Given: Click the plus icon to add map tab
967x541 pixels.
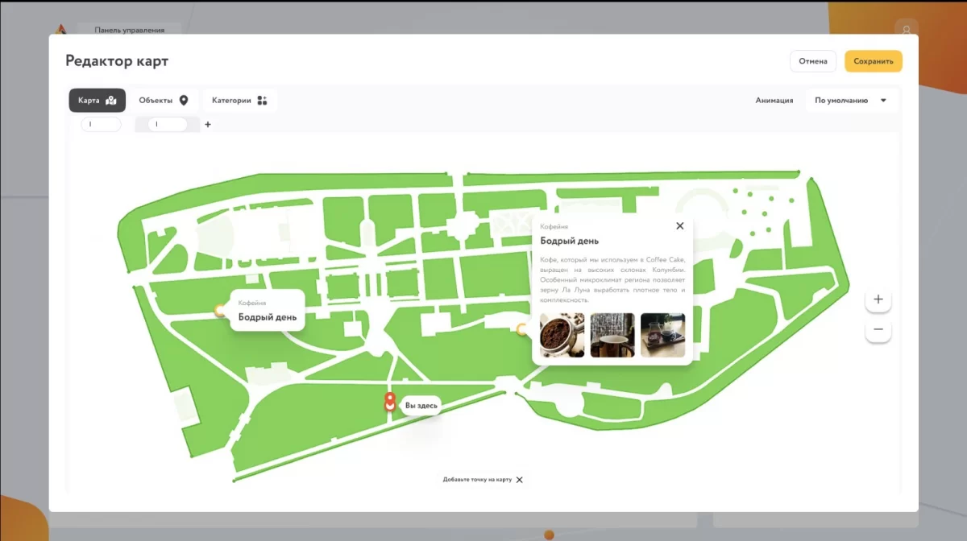Looking at the screenshot, I should click(x=208, y=125).
